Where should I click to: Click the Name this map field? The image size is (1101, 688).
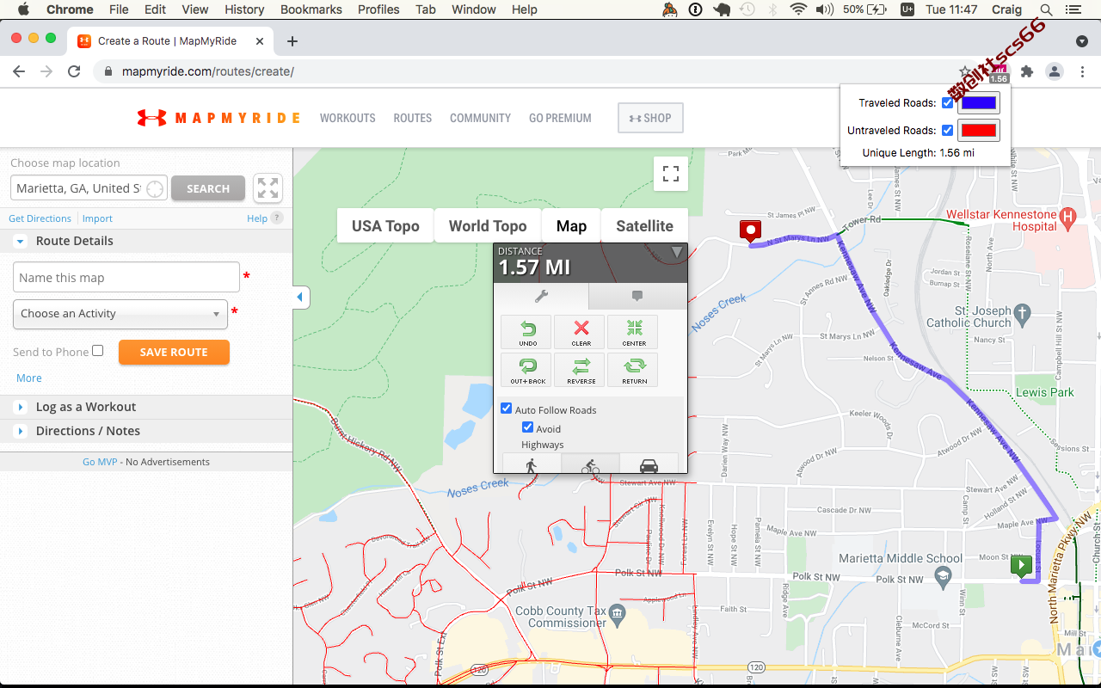coord(126,277)
